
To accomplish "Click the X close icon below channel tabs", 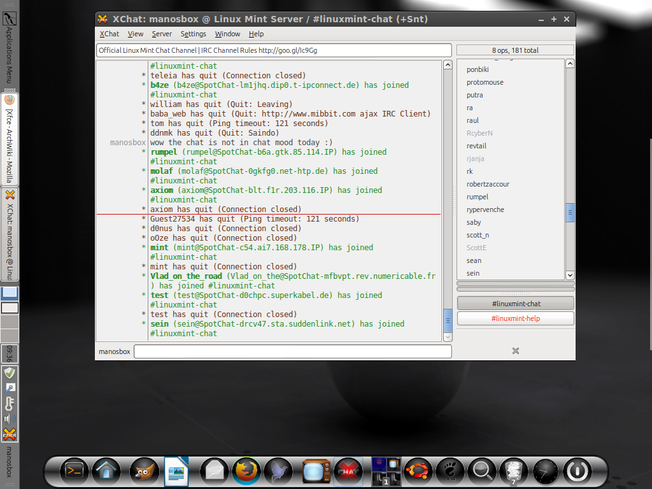I will click(x=516, y=351).
